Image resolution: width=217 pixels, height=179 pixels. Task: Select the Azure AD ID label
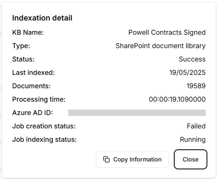33,113
